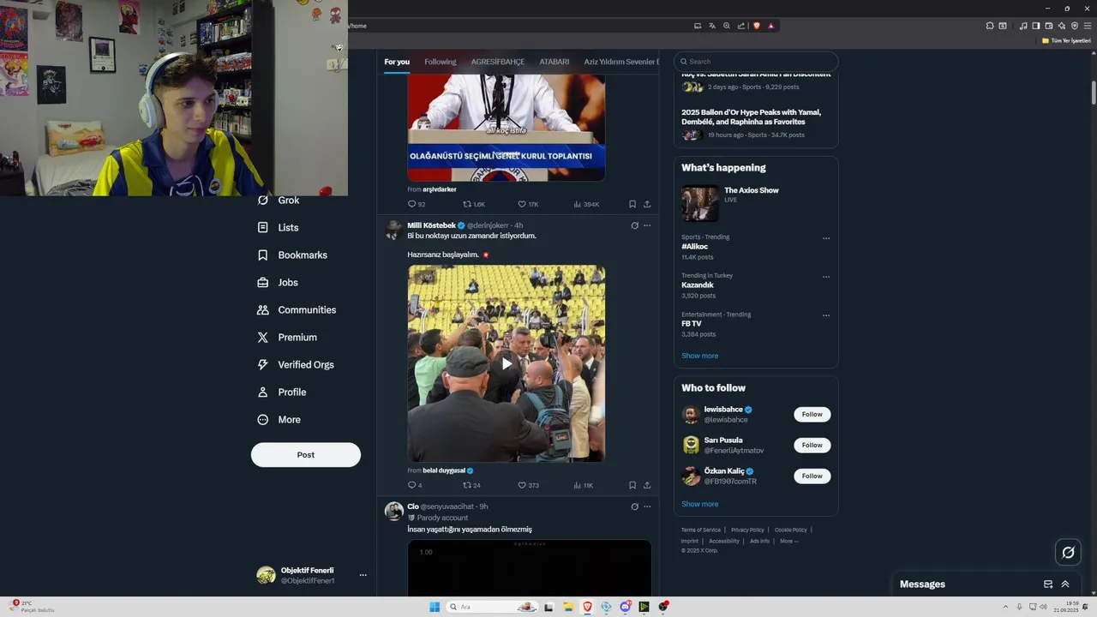Open the Privacy Policy footer link
The width and height of the screenshot is (1097, 617).
coord(747,530)
